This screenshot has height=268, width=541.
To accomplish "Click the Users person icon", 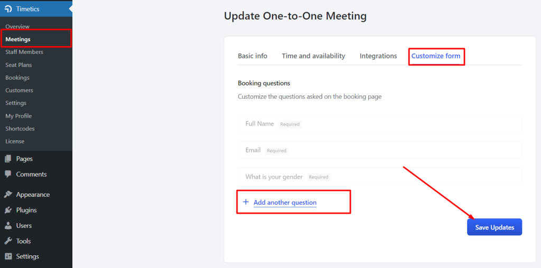I will [x=8, y=226].
